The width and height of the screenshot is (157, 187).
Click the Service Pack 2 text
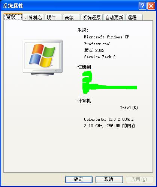coord(100,57)
